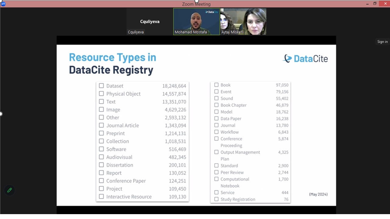Click the Interactive Resource count 109,130
The width and height of the screenshot is (390, 219).
[x=177, y=196]
